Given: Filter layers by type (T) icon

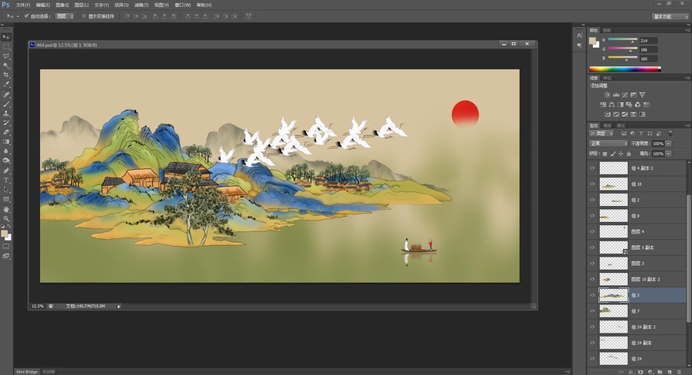Looking at the screenshot, I should [640, 133].
